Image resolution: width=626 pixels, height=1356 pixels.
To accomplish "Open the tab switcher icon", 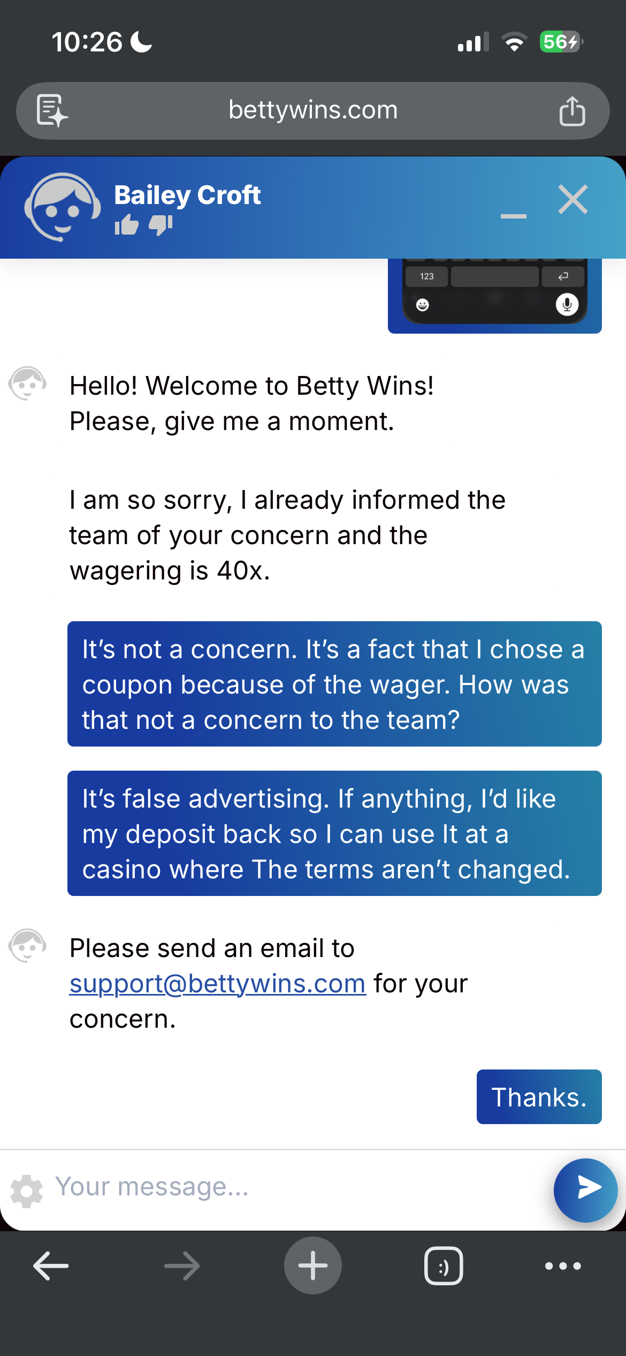I will [444, 1266].
